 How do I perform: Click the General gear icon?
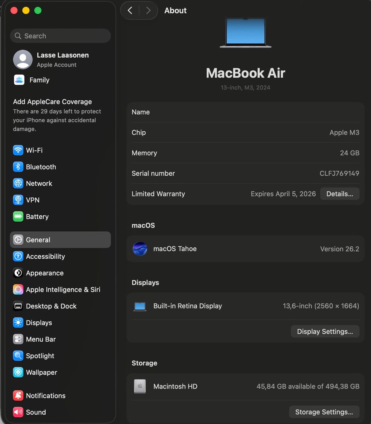tap(18, 240)
